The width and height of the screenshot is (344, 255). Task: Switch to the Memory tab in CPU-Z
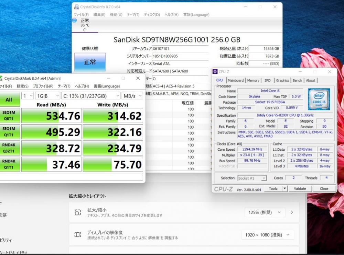[x=253, y=80]
